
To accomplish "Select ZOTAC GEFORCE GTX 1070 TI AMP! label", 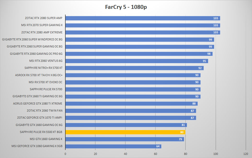I will click(40, 118).
